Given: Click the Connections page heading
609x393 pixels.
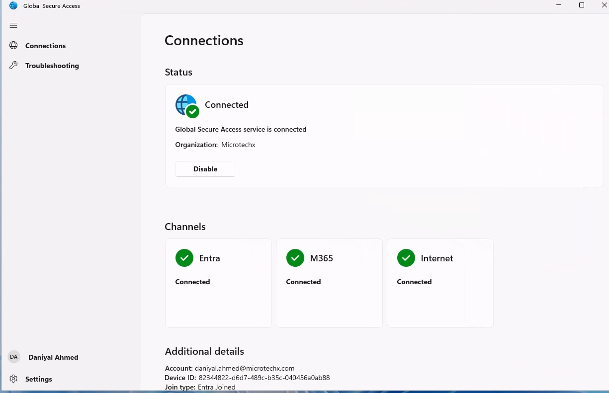Looking at the screenshot, I should pos(204,40).
